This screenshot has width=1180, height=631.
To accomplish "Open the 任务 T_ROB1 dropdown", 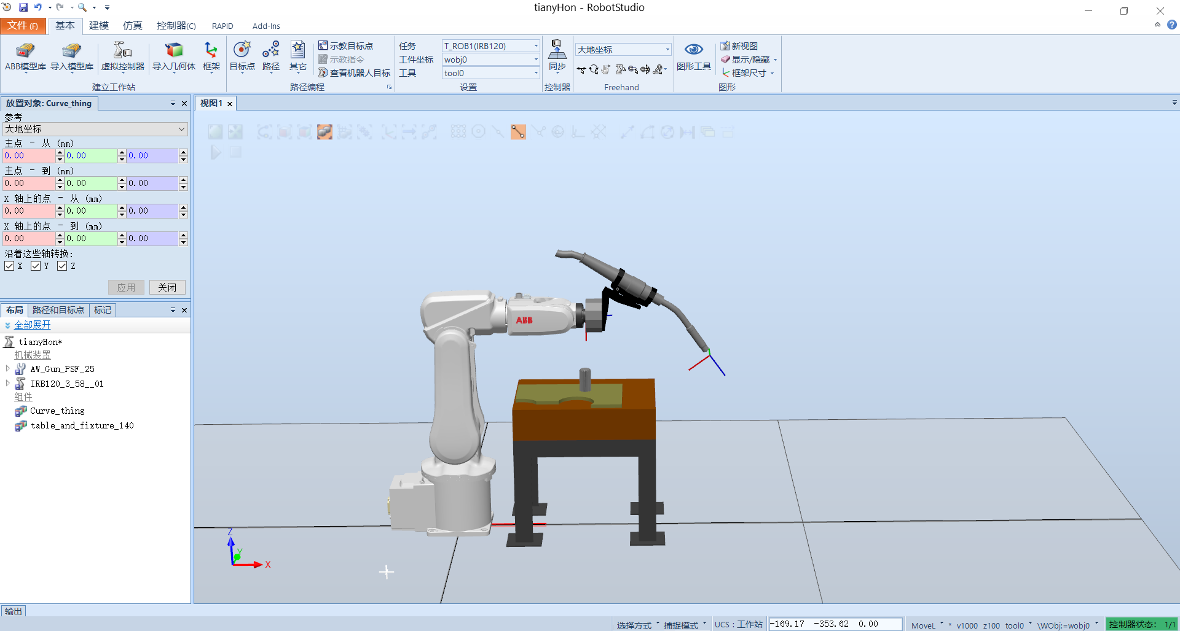I will pyautogui.click(x=490, y=46).
